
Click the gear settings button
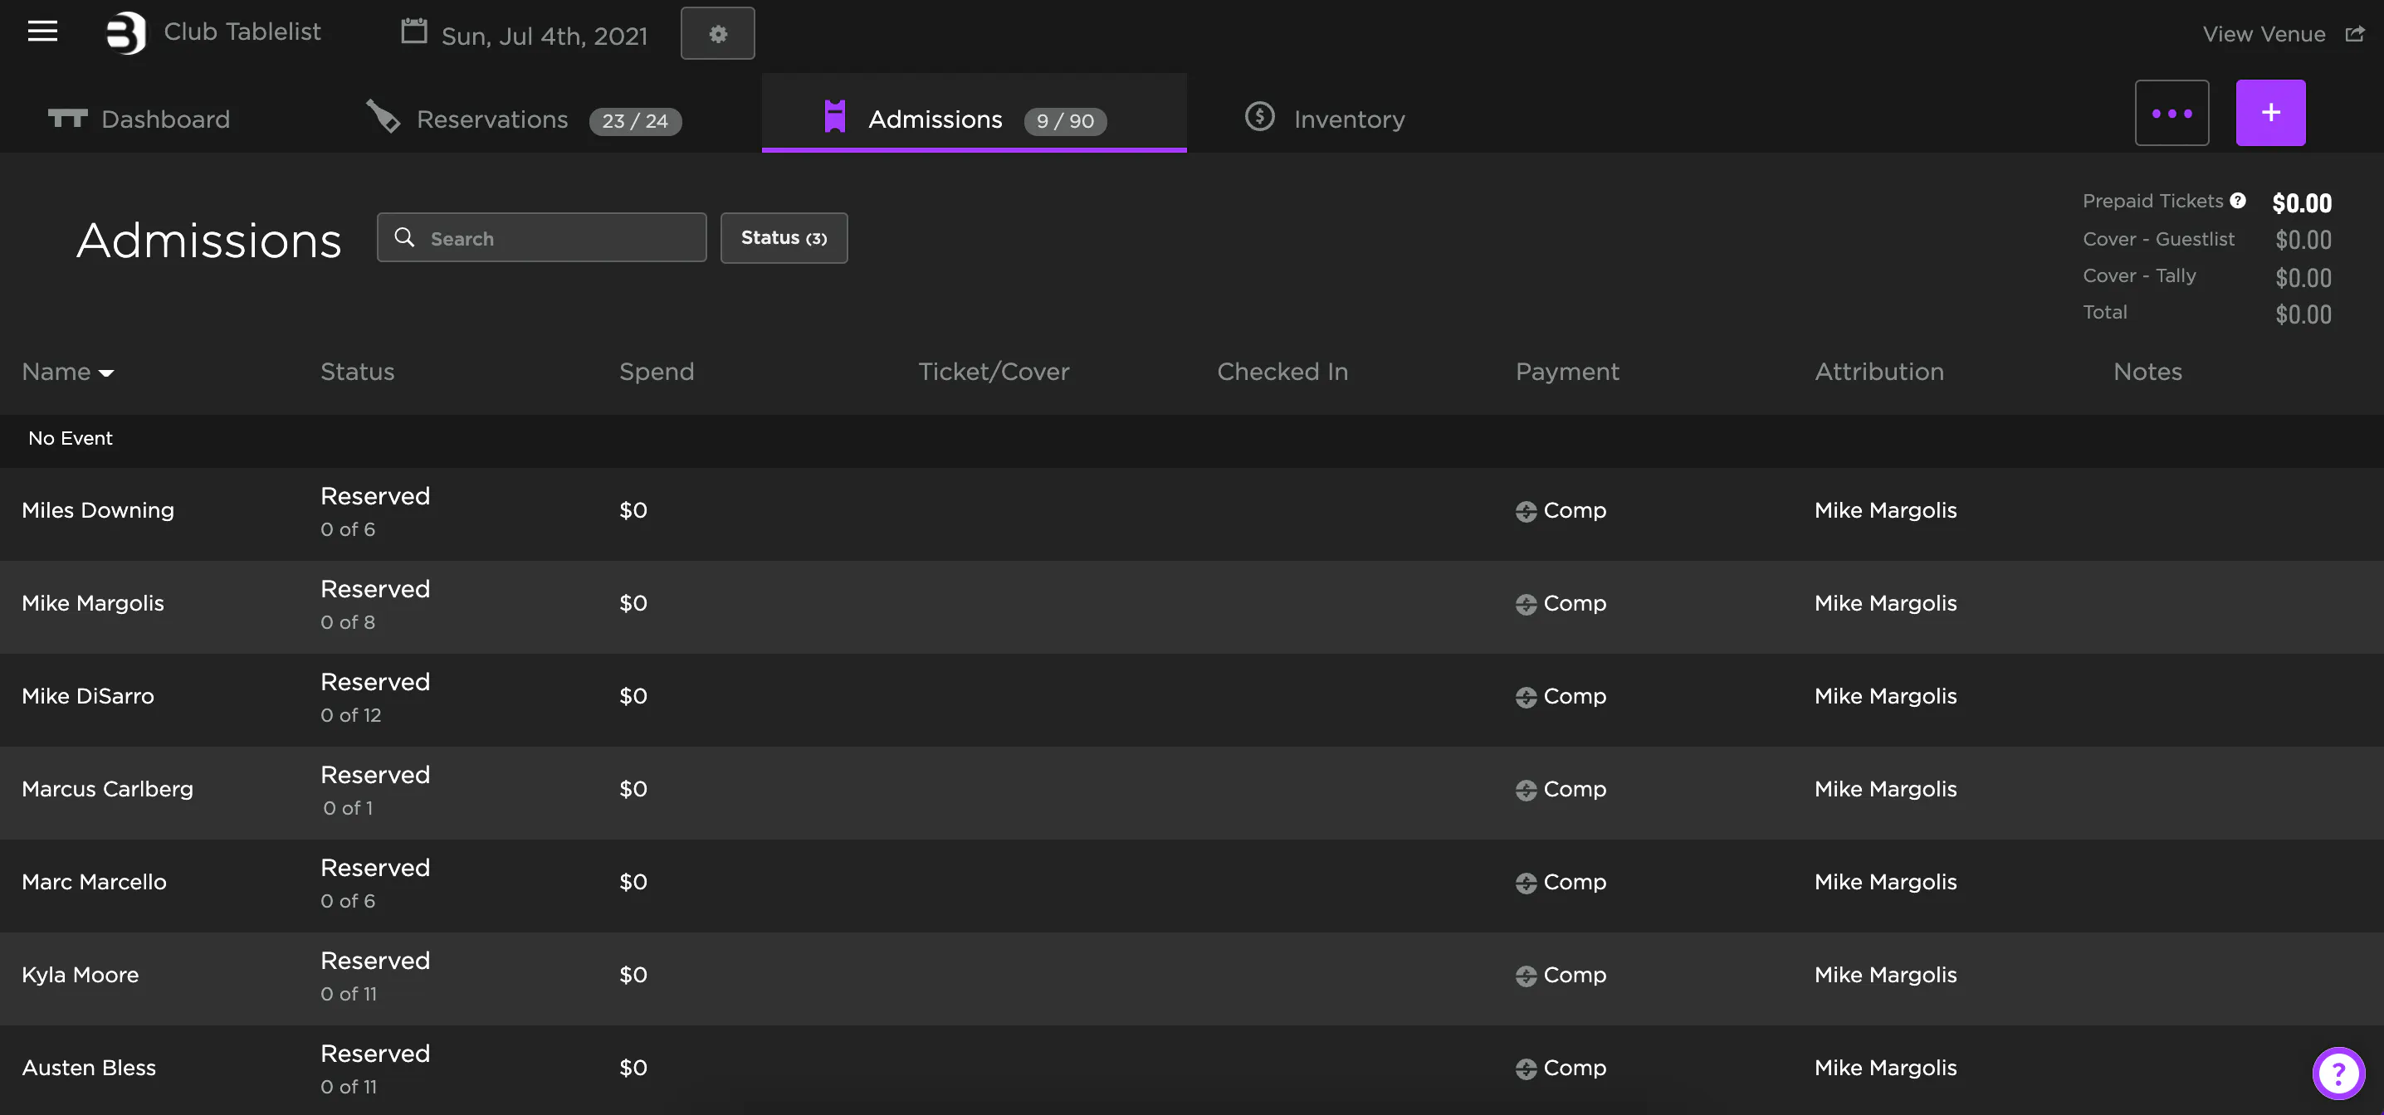(x=717, y=33)
